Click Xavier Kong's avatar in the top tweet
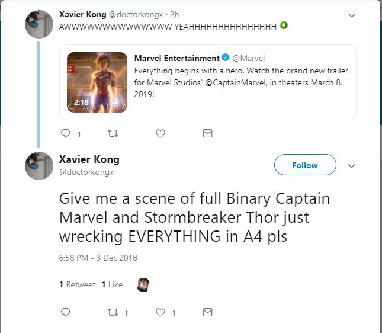The image size is (382, 333). coord(39,24)
